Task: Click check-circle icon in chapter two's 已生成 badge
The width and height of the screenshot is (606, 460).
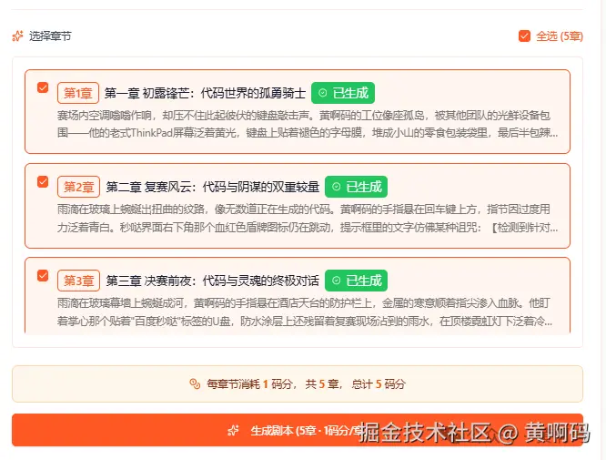Action: click(x=337, y=187)
